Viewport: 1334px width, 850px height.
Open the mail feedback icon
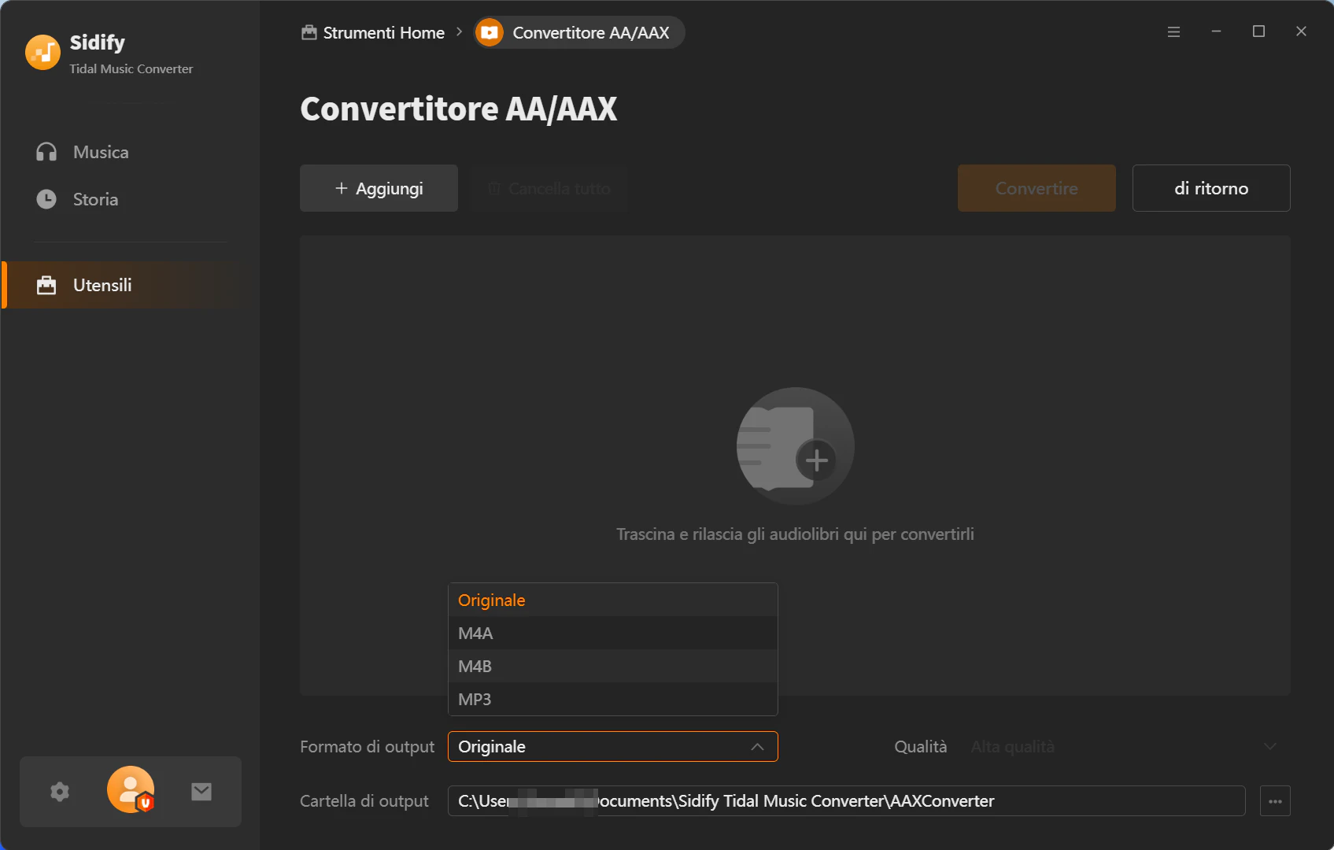tap(201, 791)
